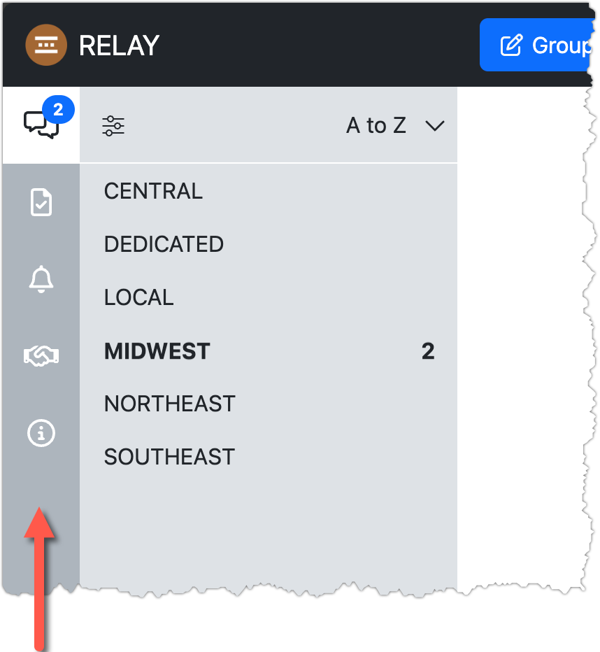
Task: Select the LOCAL group
Action: point(138,297)
